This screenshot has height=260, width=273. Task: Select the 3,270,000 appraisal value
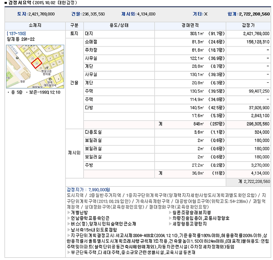tap(260, 165)
